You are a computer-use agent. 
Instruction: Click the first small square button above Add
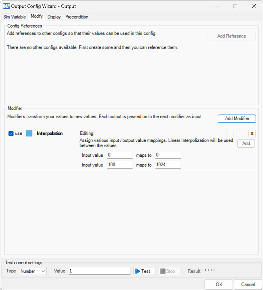(230, 133)
